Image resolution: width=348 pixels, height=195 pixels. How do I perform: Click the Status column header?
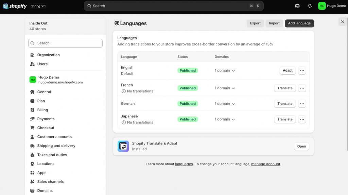click(182, 57)
